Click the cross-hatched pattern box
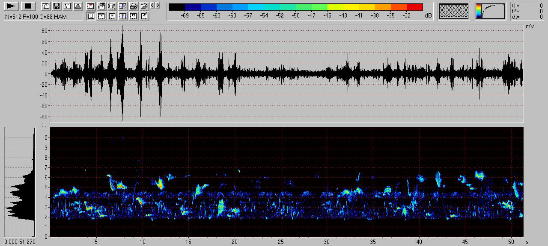Image resolution: width=548 pixels, height=246 pixels. click(x=453, y=11)
